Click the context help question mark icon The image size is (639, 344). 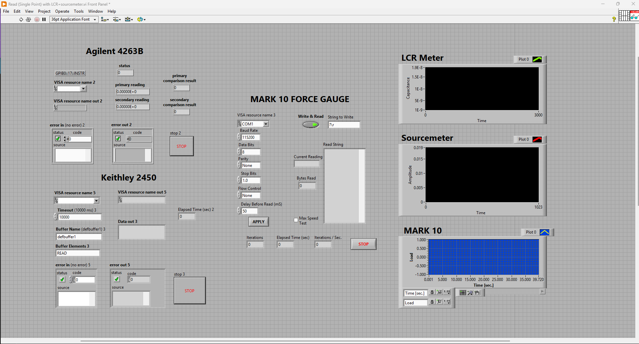pos(614,19)
